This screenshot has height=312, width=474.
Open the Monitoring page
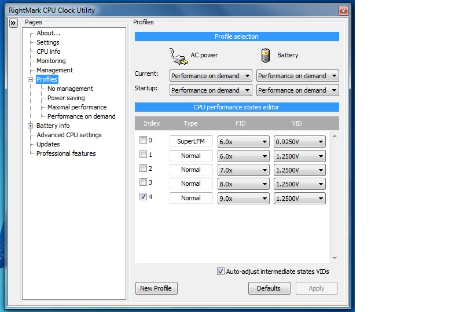coord(51,61)
